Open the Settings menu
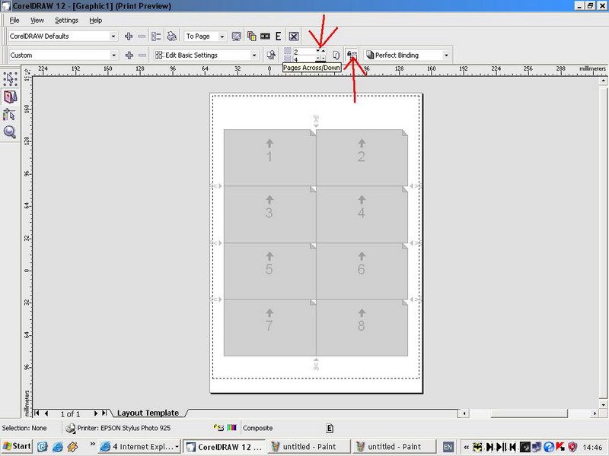The width and height of the screenshot is (609, 456). [x=66, y=21]
